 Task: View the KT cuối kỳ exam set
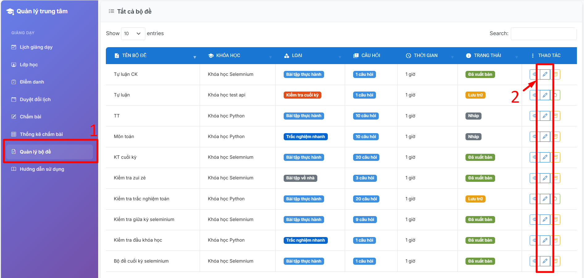click(534, 157)
